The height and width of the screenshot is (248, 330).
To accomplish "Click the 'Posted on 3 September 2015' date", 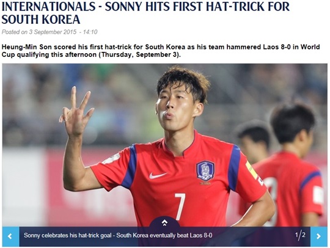I will tap(39, 32).
